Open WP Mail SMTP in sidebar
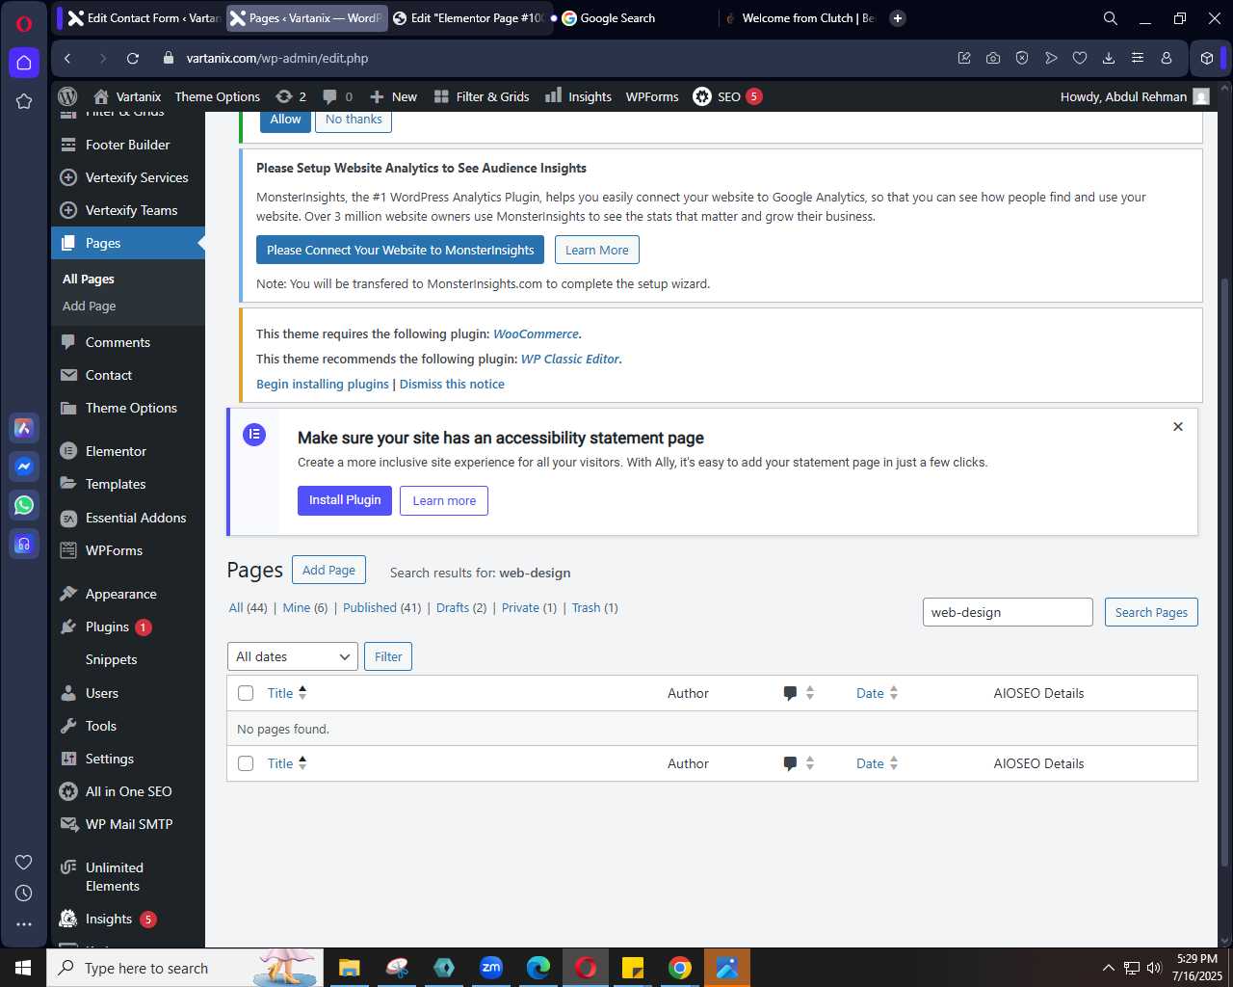This screenshot has width=1233, height=987. click(127, 824)
